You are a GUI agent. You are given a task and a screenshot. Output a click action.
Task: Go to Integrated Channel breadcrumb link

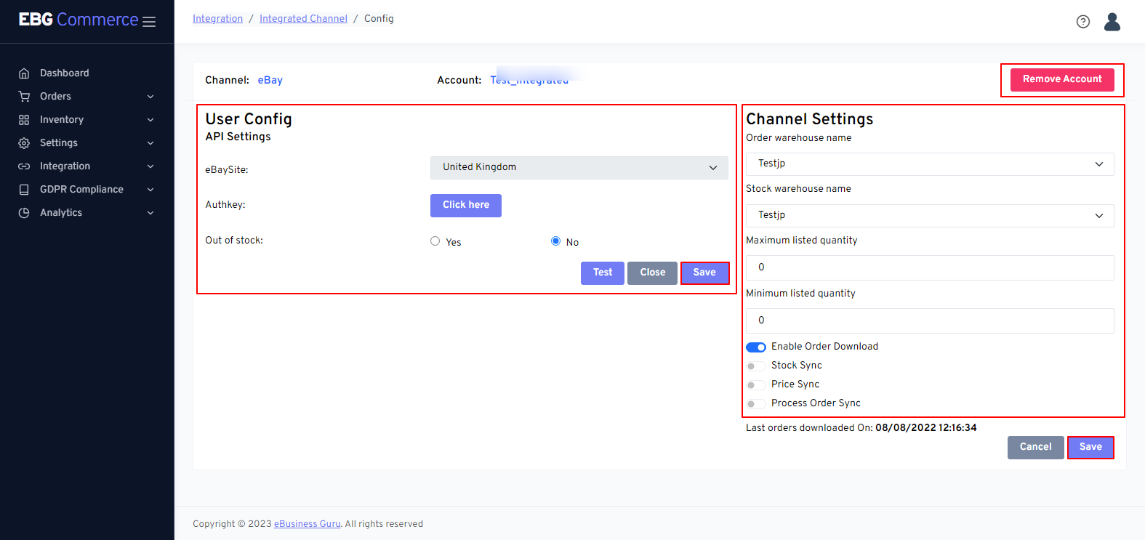303,19
